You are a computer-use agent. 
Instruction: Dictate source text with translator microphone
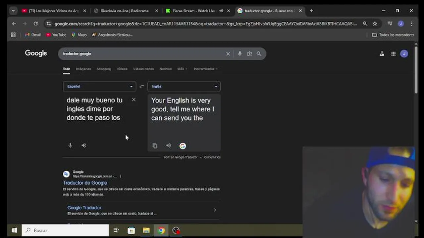pos(70,145)
